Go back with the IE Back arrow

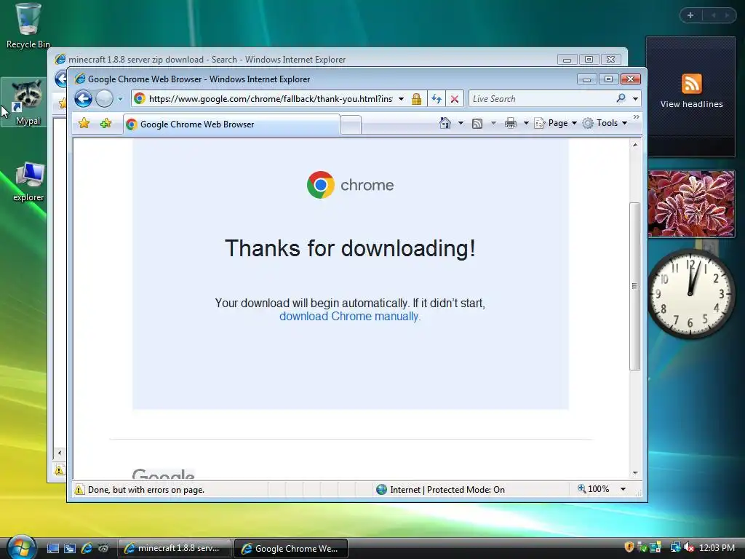pyautogui.click(x=83, y=99)
